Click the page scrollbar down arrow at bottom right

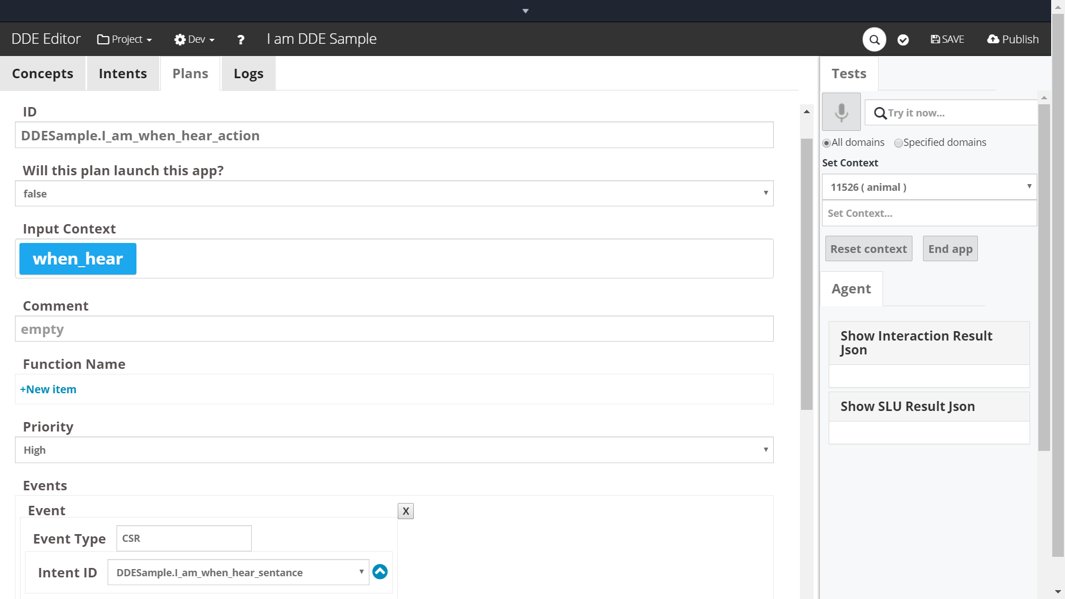[1058, 592]
